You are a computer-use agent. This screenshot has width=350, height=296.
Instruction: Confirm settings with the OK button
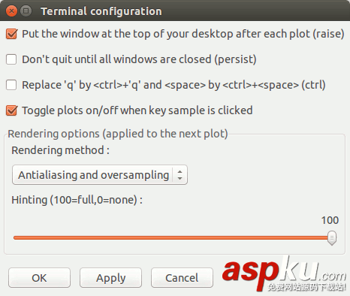[39, 278]
